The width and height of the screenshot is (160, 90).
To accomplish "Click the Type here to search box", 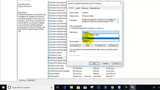I will coord(30,87).
